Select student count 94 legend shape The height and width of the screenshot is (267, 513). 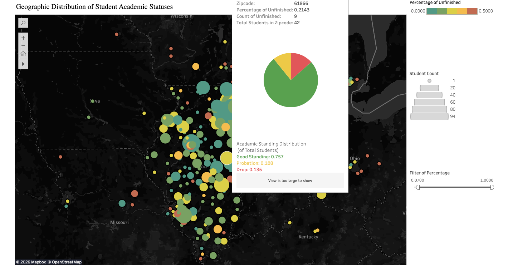429,117
